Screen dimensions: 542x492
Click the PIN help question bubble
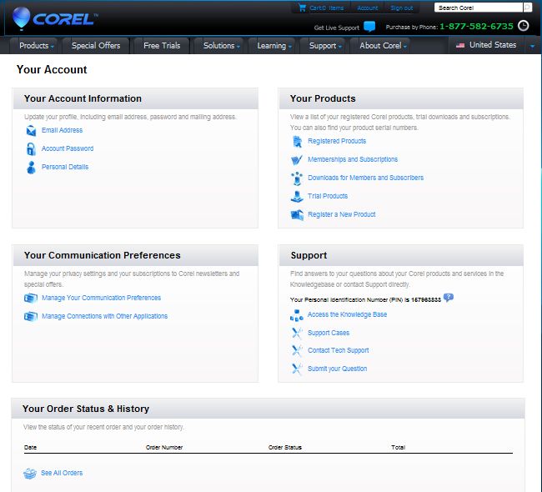click(x=449, y=298)
